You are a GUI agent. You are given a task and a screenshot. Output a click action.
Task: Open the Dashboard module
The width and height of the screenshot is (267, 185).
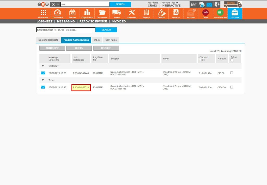click(58, 13)
